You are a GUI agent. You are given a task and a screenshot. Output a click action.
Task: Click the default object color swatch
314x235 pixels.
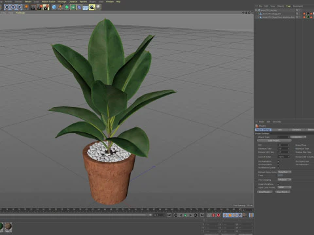[280, 176]
